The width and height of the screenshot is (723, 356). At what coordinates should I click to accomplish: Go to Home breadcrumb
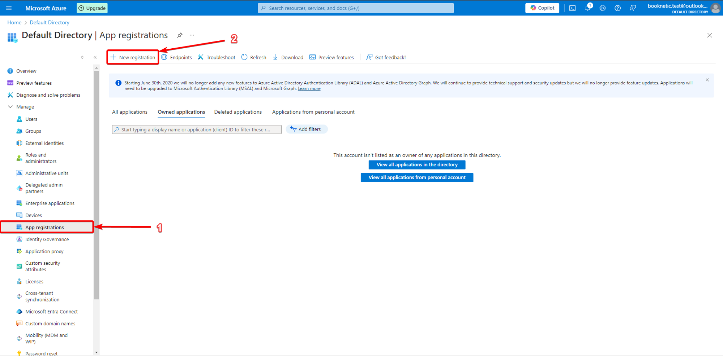pyautogui.click(x=14, y=22)
